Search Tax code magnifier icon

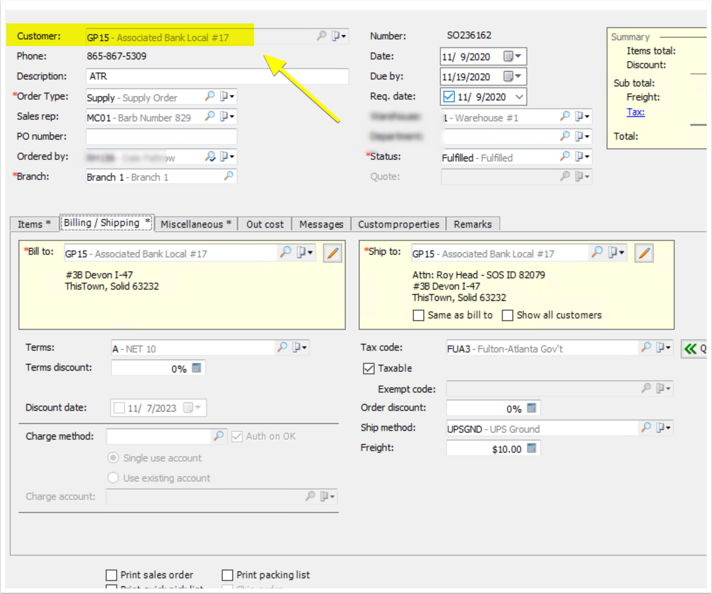pos(646,347)
